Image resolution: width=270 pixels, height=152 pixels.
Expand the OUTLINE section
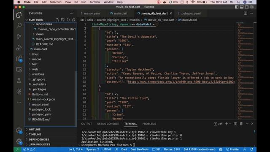(35, 130)
